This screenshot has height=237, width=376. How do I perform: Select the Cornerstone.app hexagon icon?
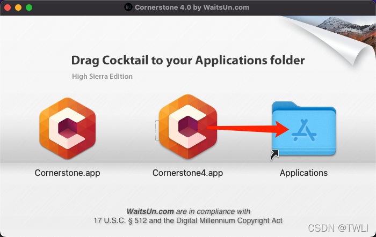[x=67, y=128]
